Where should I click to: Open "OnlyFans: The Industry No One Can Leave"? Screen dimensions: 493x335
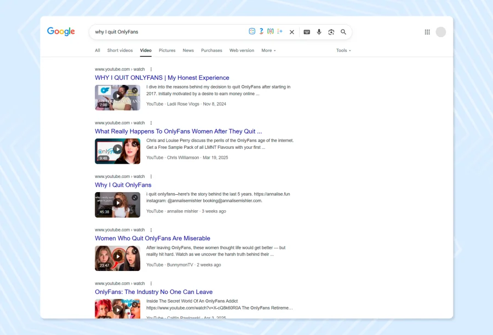[x=153, y=292]
